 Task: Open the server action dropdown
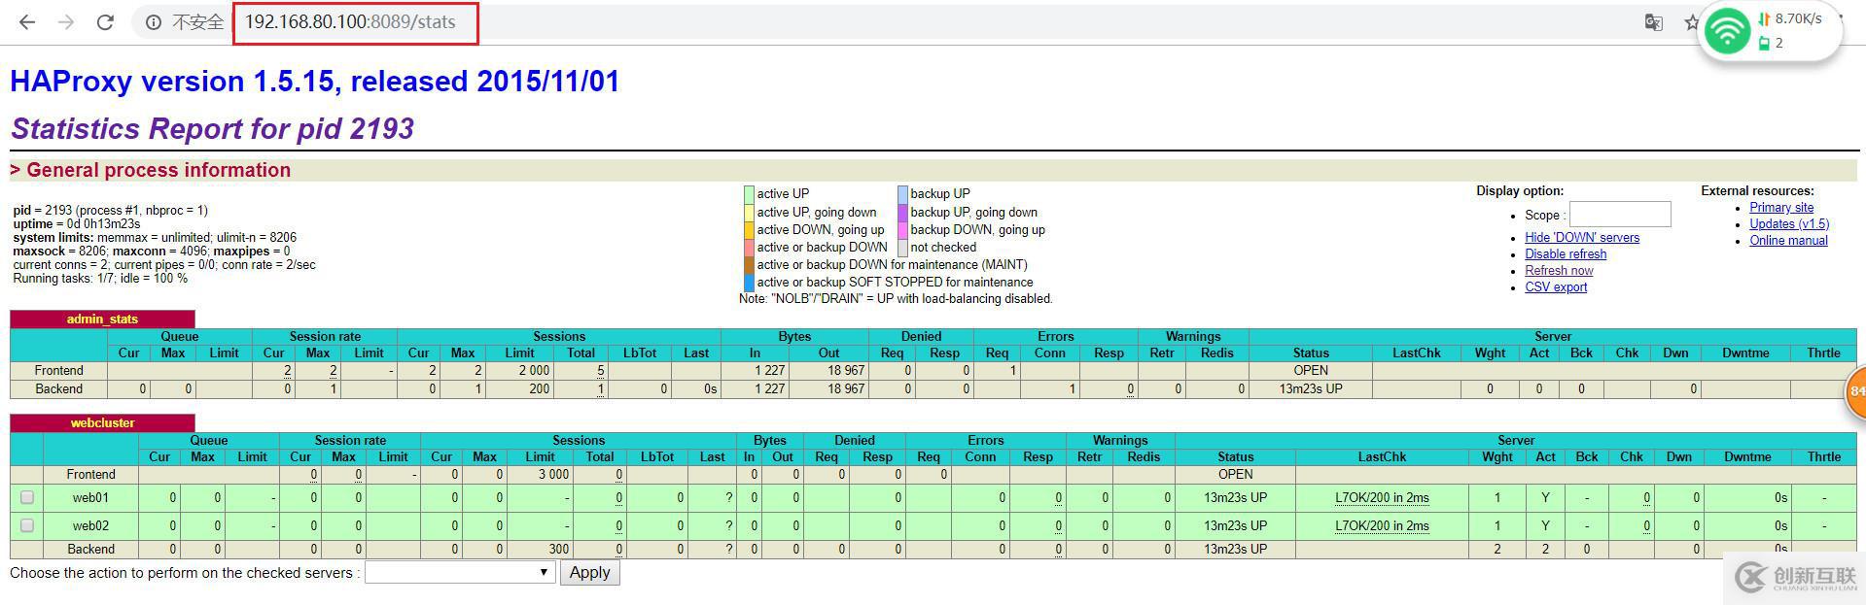coord(459,573)
